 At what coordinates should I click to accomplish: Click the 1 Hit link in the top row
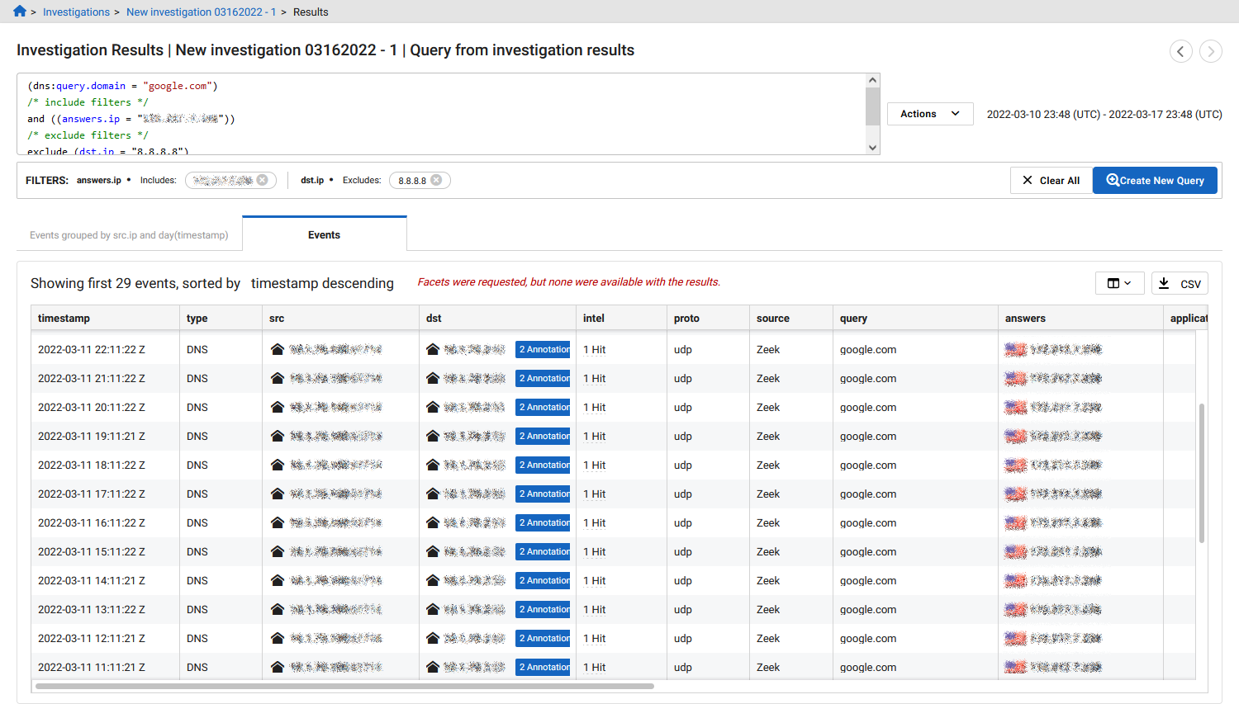pyautogui.click(x=593, y=349)
